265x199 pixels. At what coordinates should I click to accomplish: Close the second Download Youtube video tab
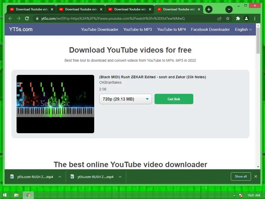pyautogui.click(x=101, y=9)
